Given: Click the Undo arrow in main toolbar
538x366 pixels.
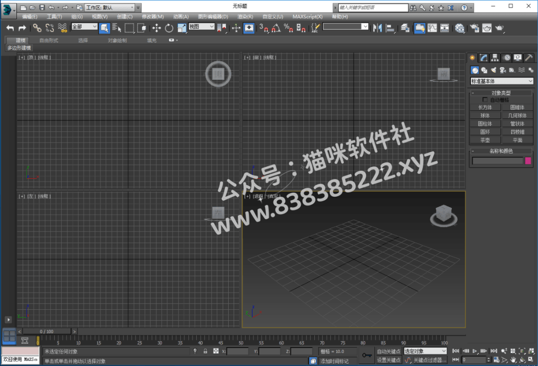Looking at the screenshot, I should click(10, 28).
